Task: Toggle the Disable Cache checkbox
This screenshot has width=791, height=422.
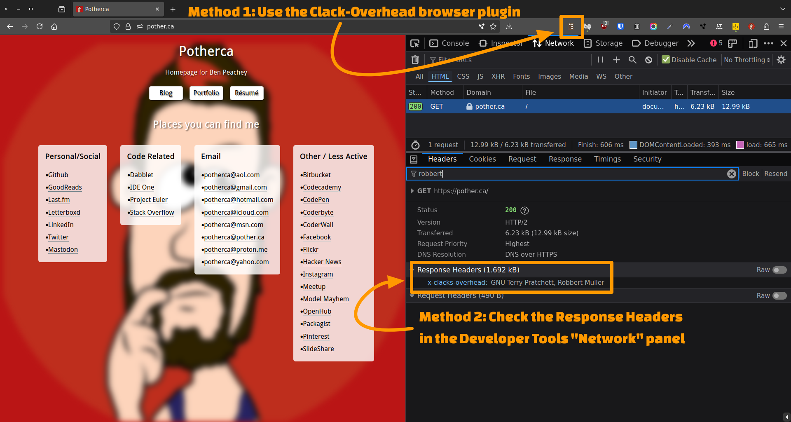Action: pos(666,60)
